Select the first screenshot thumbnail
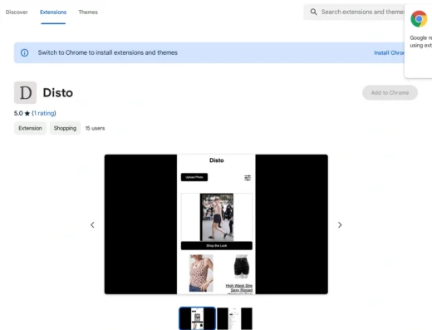The height and width of the screenshot is (330, 432). click(197, 318)
